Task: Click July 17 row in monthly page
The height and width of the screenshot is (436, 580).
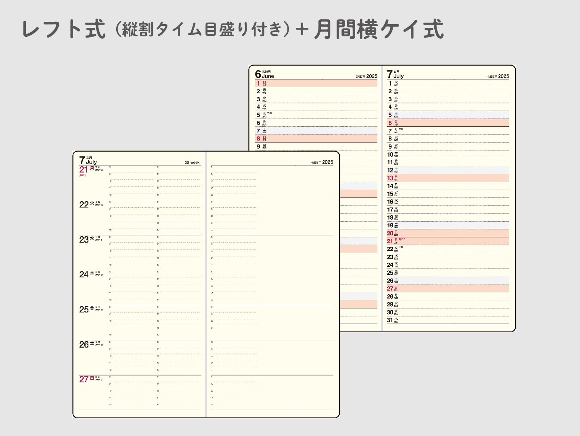Action: tap(448, 210)
